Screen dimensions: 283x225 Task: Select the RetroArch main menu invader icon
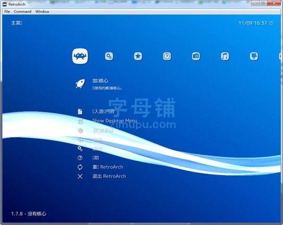point(80,56)
